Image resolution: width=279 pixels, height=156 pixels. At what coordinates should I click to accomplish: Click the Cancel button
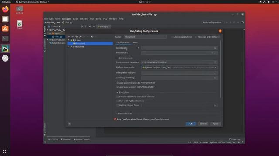click(203, 124)
